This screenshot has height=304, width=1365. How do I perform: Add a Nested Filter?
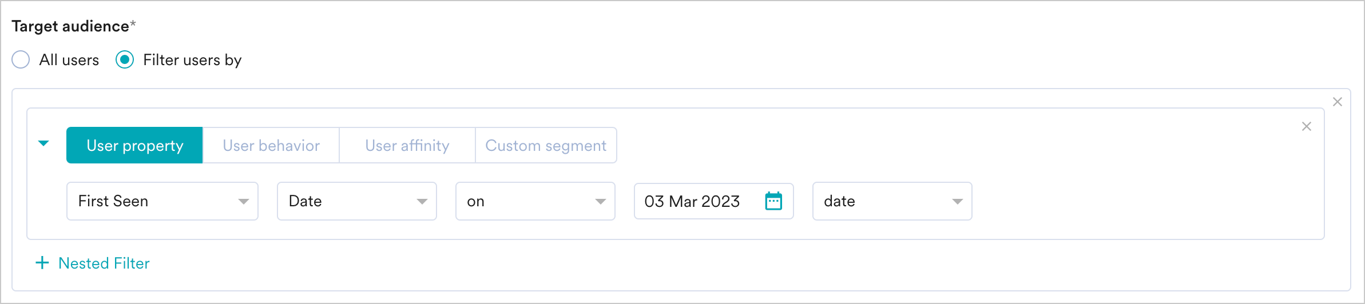tap(104, 263)
